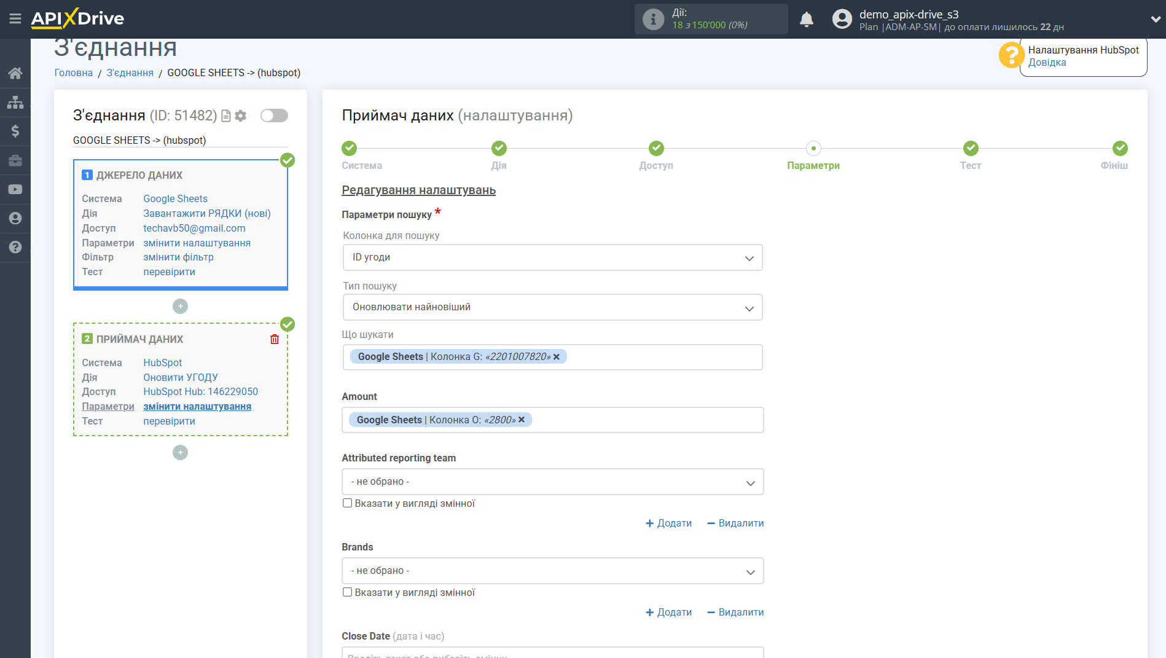This screenshot has height=658, width=1166.
Task: Check variable option under Brands
Action: click(347, 592)
